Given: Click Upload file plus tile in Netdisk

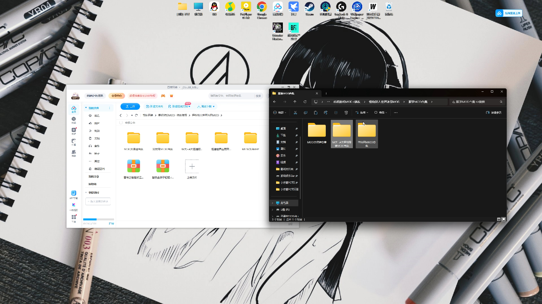Looking at the screenshot, I should [192, 166].
